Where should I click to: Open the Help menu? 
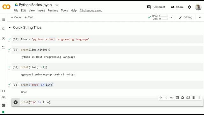pyautogui.click(x=74, y=11)
